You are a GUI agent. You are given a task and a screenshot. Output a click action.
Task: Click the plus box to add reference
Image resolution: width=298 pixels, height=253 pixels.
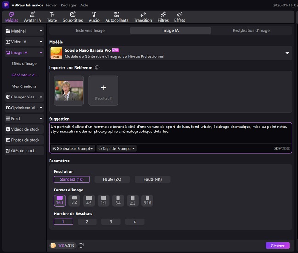click(103, 91)
